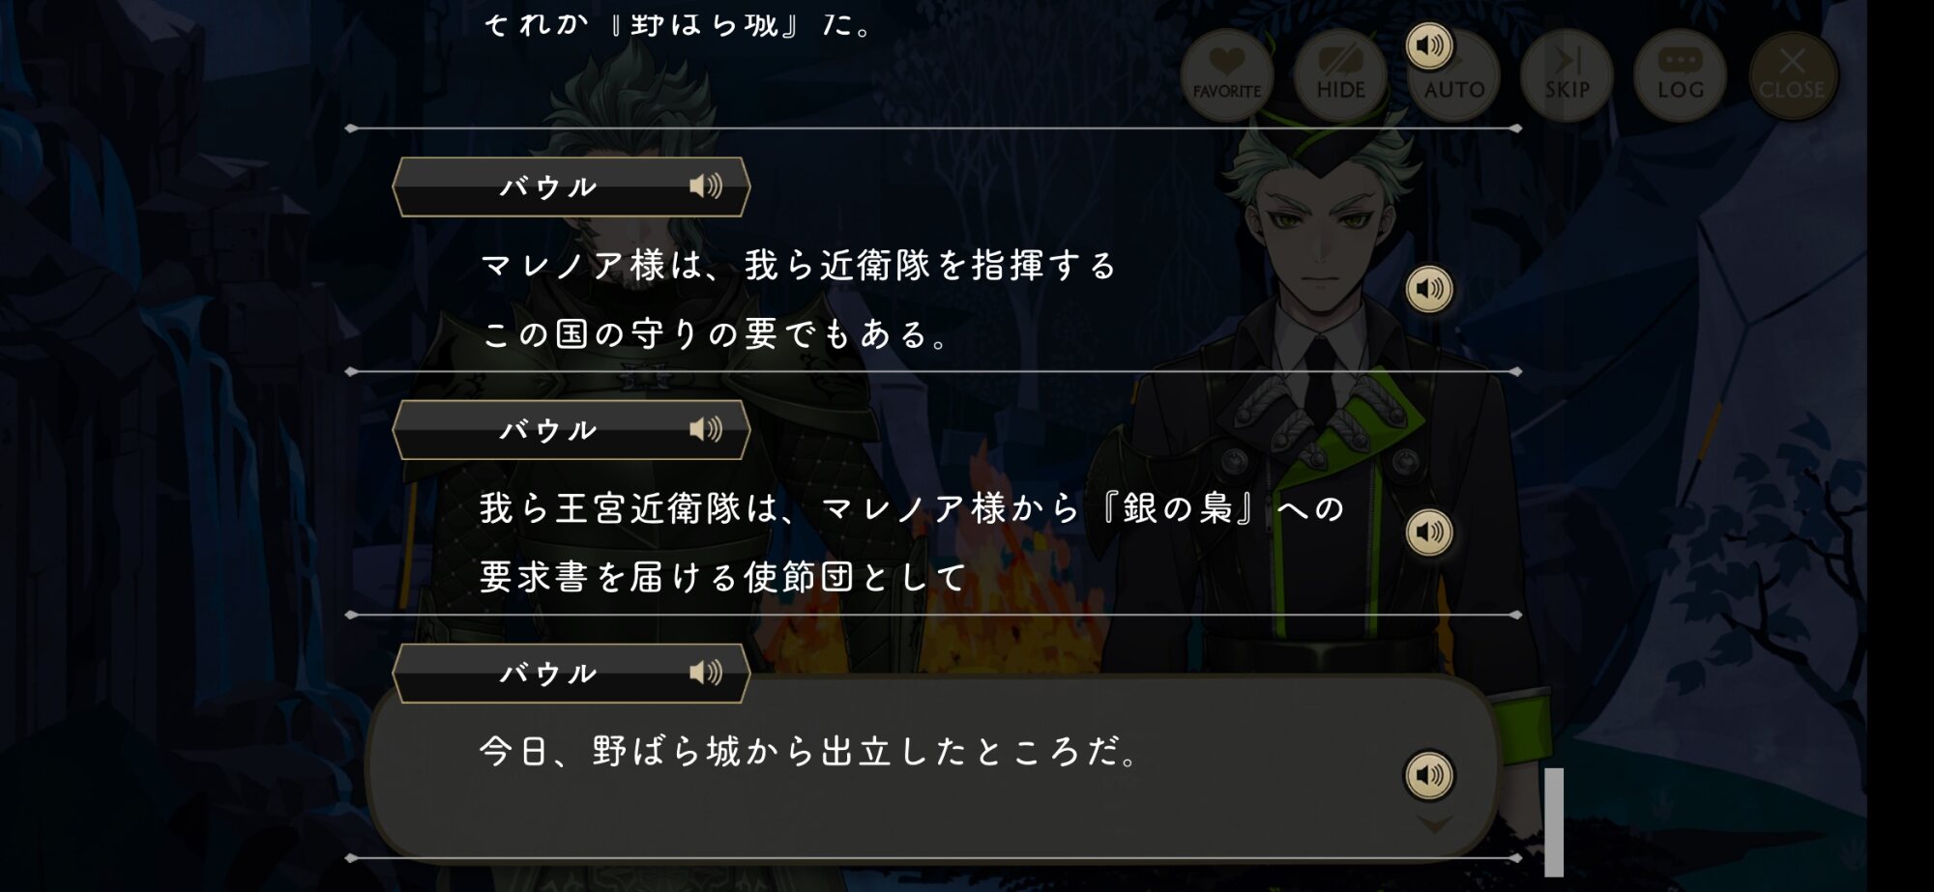The image size is (1934, 892).
Task: Play voice beside top 野ばら城 line
Action: point(1429,45)
